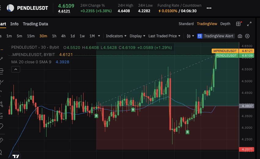Click the middle B buy marker near 4.39
This screenshot has height=159, width=260.
pos(133,109)
